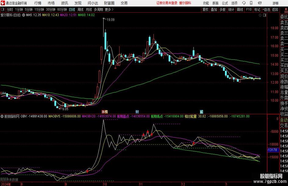Expand the 更多 periods list
The width and height of the screenshot is (288, 186).
[109, 9]
